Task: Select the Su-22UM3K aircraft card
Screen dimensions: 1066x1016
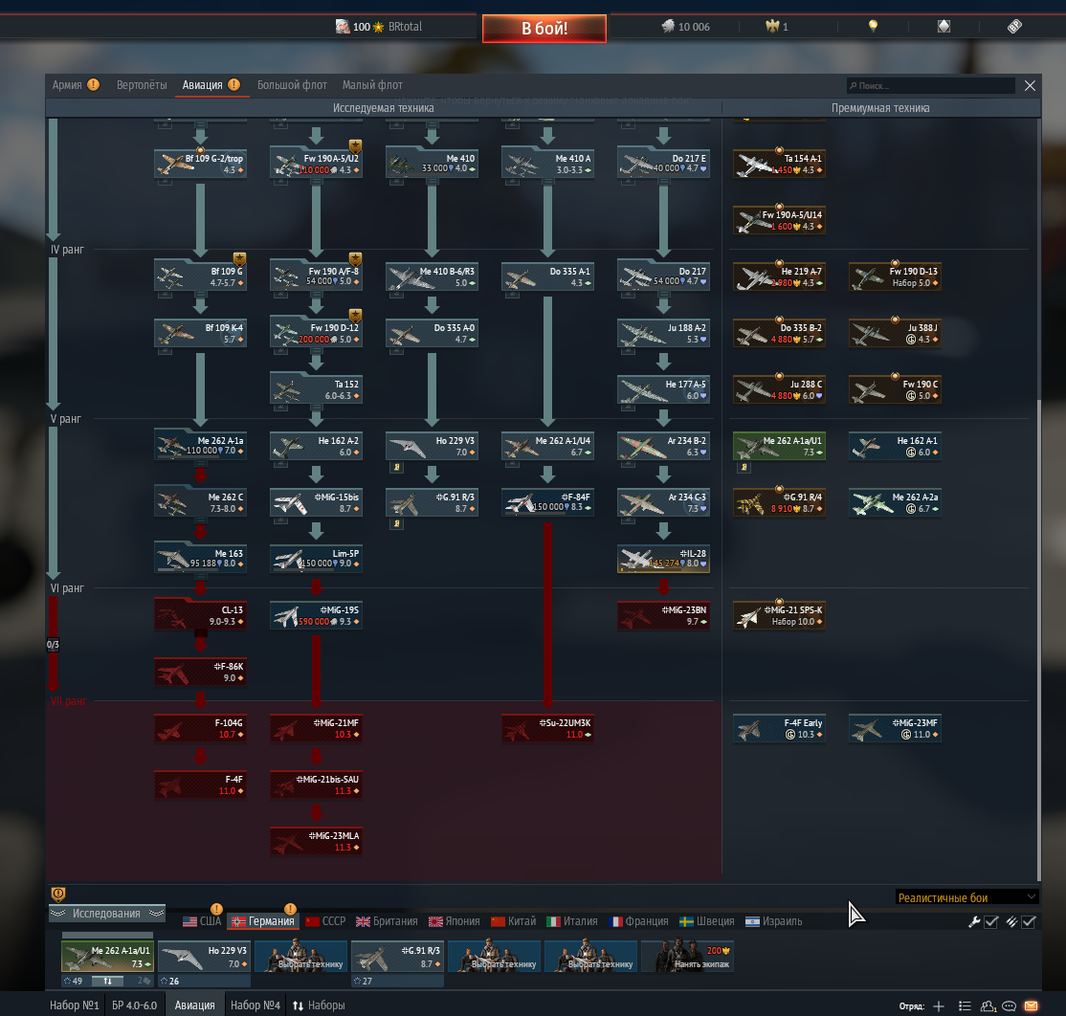Action: tap(548, 728)
